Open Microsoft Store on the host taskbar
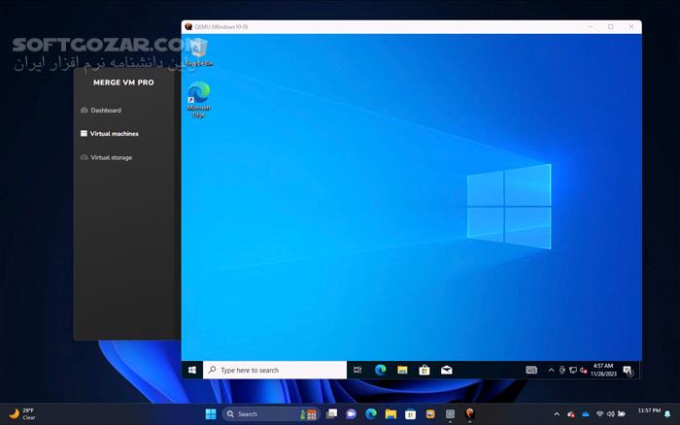Screen dimensions: 680x425 click(x=410, y=414)
